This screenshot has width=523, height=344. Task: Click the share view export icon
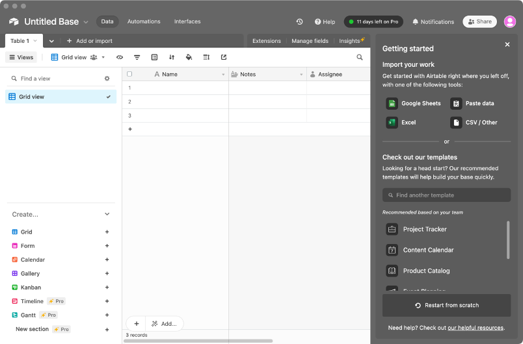224,57
